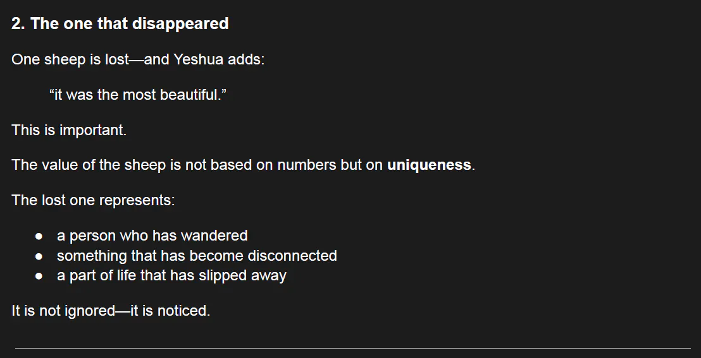Click the heading "The one that disappeared"
This screenshot has height=358, width=701.
(x=129, y=24)
